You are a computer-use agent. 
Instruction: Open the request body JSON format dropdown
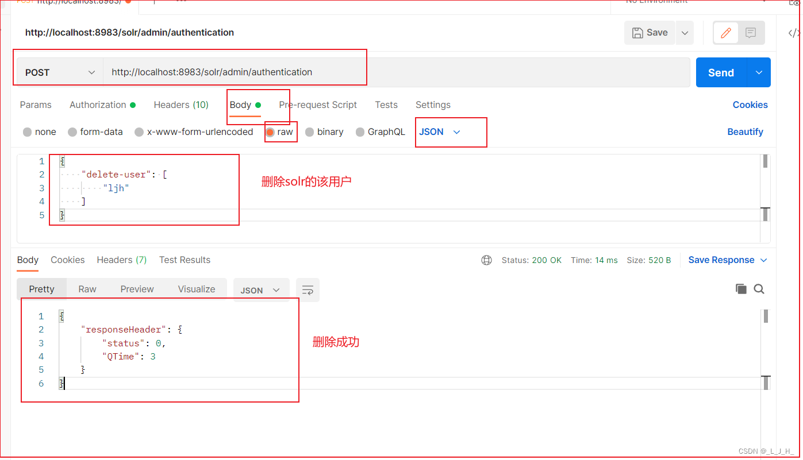point(440,132)
